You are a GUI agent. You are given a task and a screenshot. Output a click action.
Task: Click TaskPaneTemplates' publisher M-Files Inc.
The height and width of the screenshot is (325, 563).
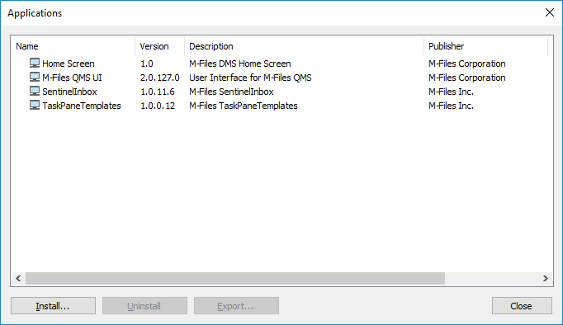click(x=451, y=106)
